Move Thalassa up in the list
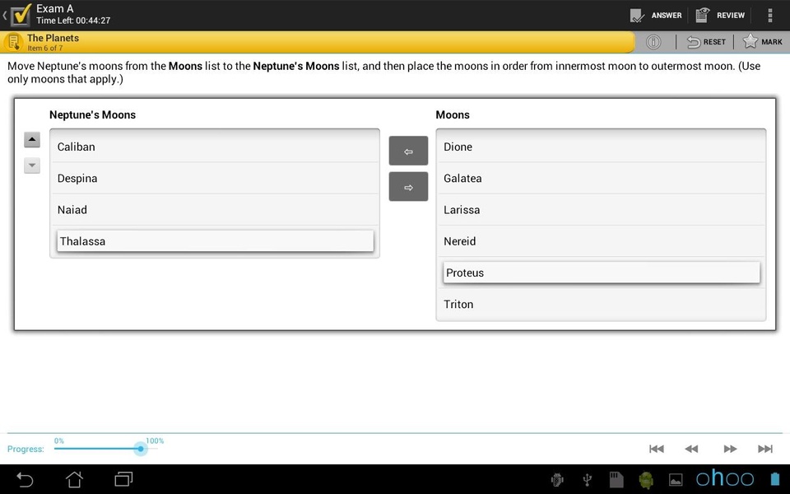 pos(32,139)
